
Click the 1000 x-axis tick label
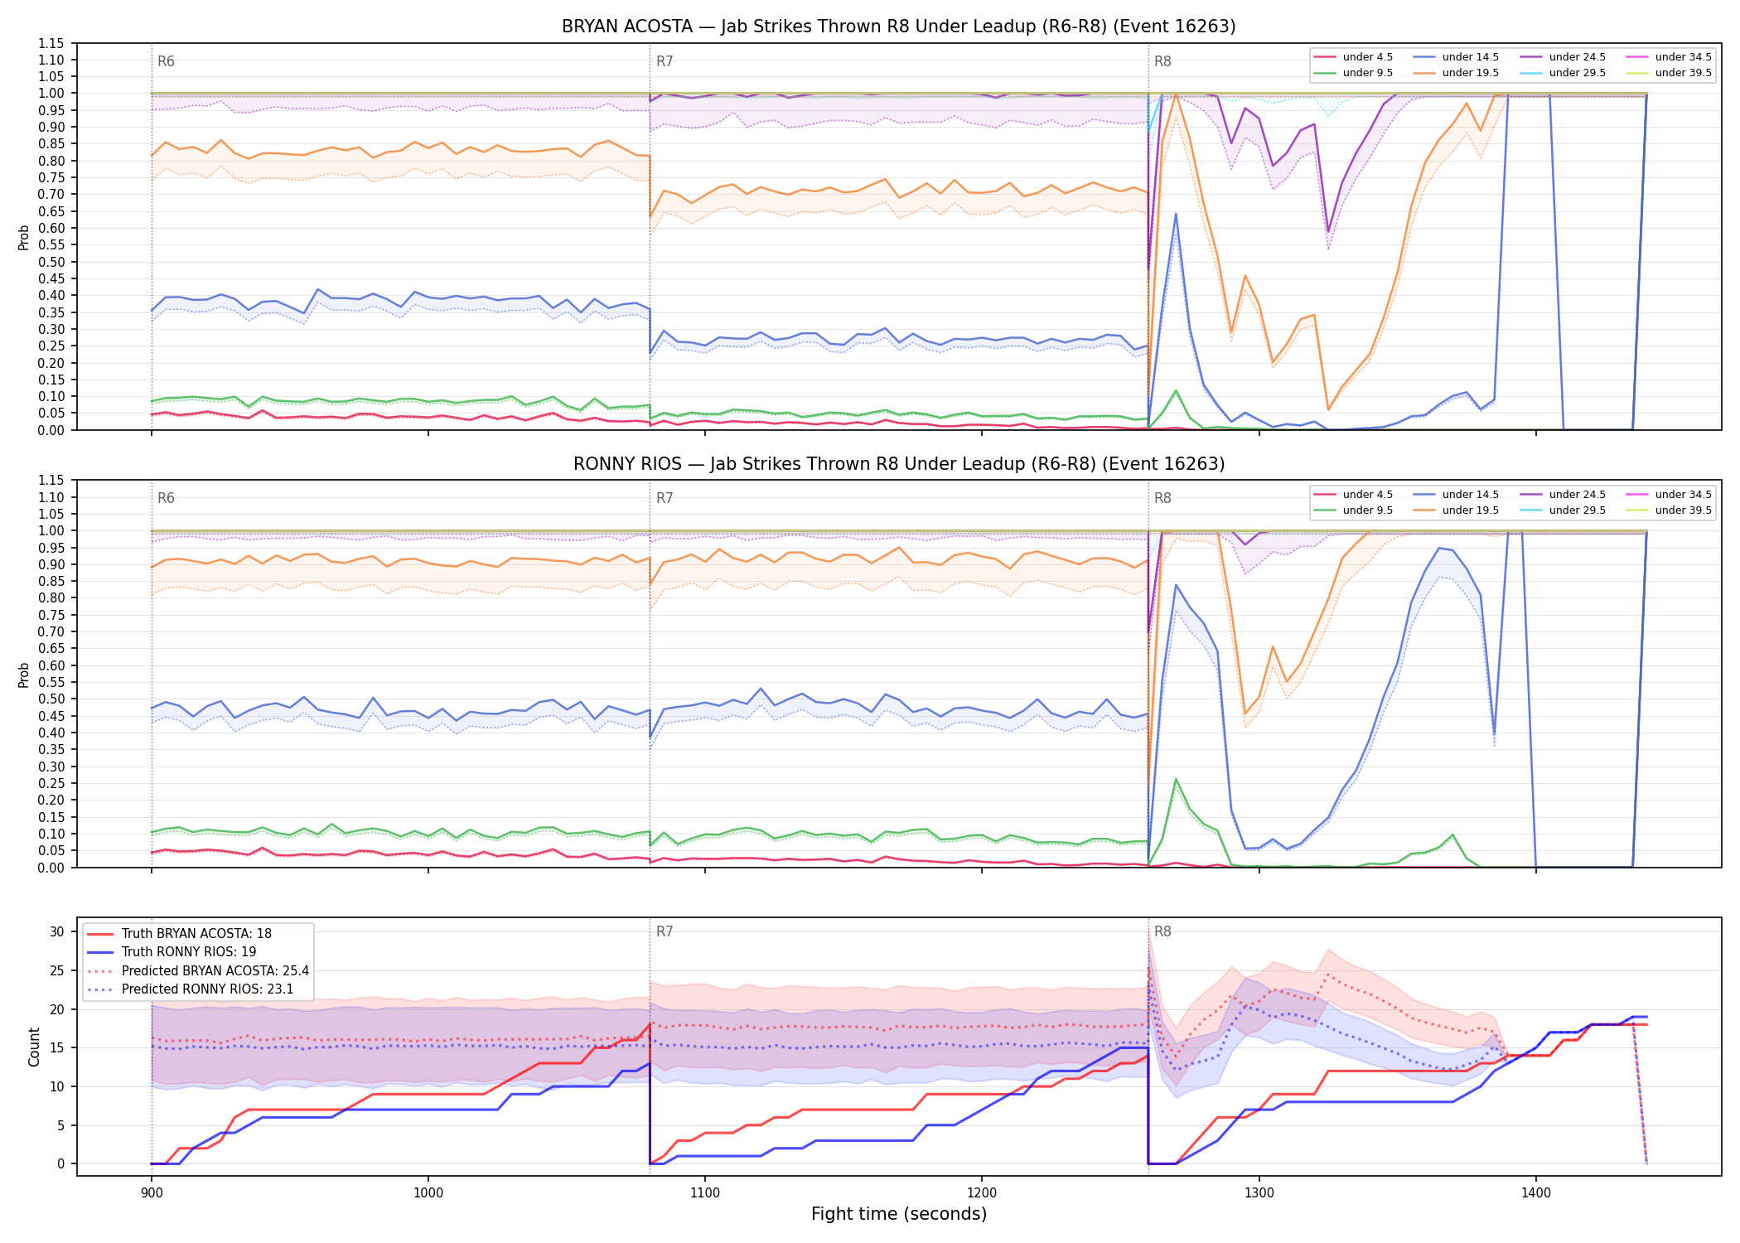coord(428,1193)
